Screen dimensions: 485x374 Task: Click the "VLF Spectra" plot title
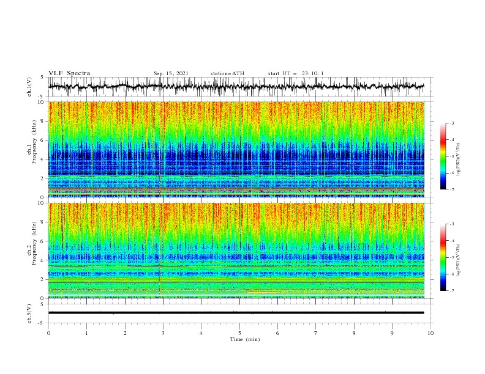click(69, 73)
